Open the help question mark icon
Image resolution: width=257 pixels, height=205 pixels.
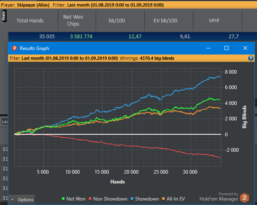[x=251, y=58]
